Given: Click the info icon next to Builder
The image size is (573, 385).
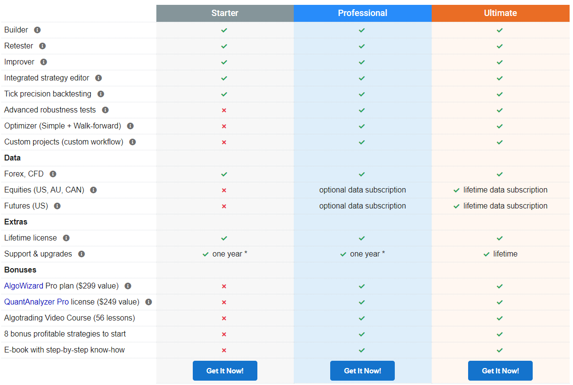Looking at the screenshot, I should 37,30.
